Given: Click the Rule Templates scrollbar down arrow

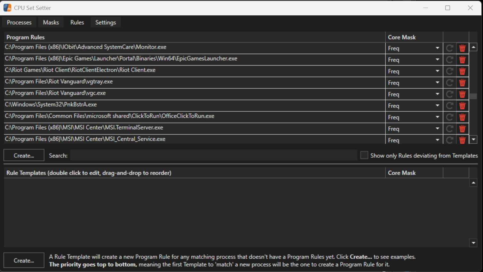Looking at the screenshot, I should pos(473,243).
